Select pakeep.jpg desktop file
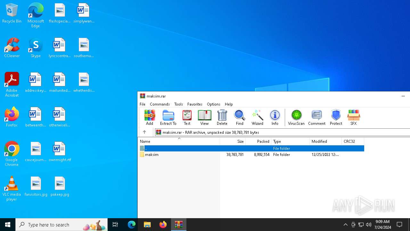This screenshot has width=410, height=231. point(60,186)
